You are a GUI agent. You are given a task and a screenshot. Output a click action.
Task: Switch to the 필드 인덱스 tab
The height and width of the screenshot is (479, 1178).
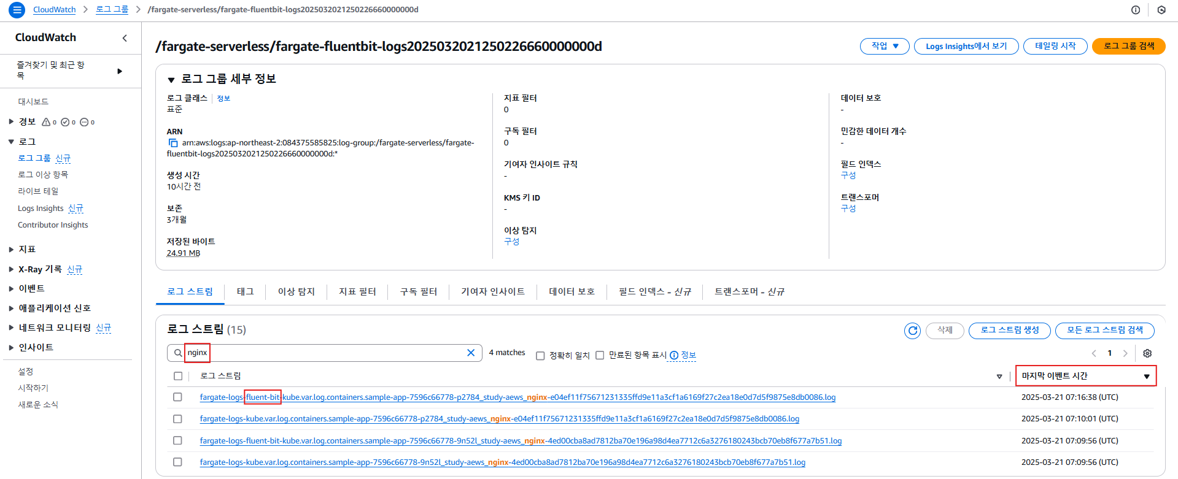(x=654, y=292)
